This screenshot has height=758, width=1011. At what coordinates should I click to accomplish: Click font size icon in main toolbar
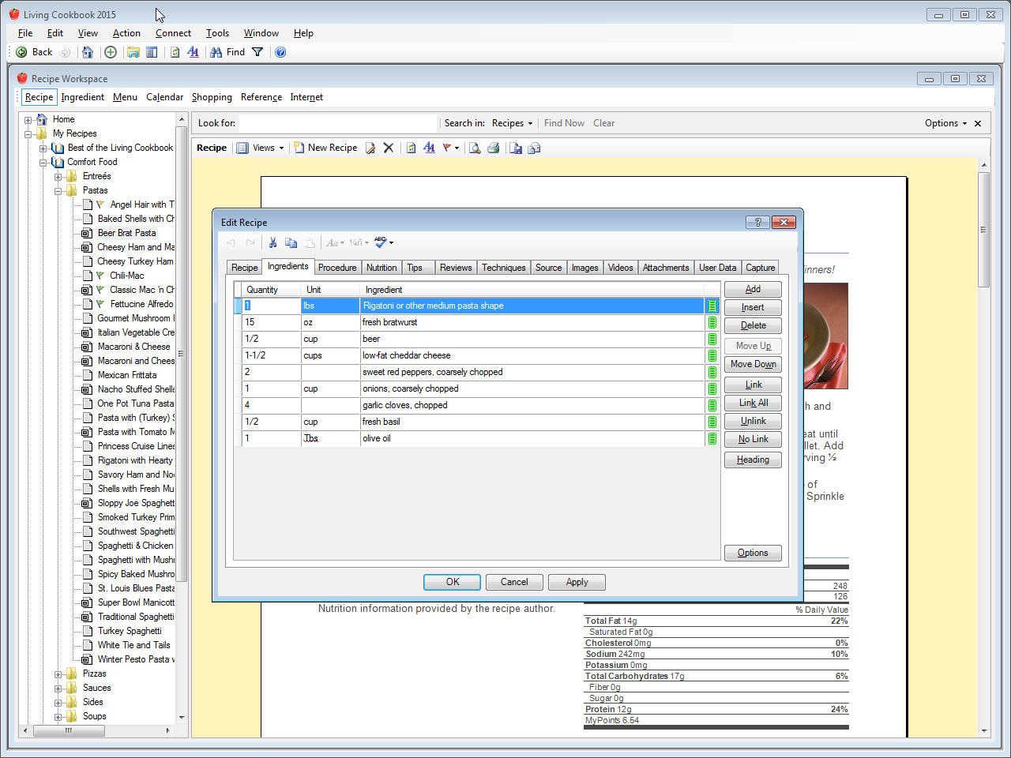coord(194,52)
